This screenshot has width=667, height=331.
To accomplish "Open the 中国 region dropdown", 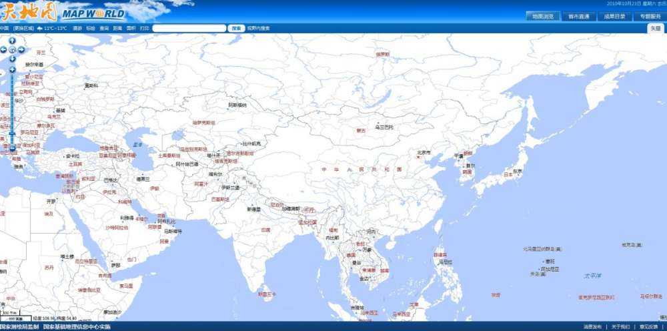I will tap(5, 29).
